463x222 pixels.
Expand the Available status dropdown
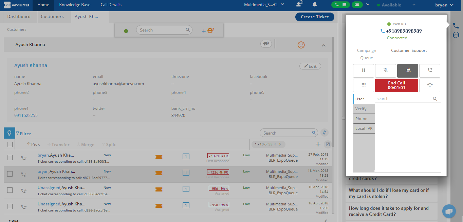(413, 5)
